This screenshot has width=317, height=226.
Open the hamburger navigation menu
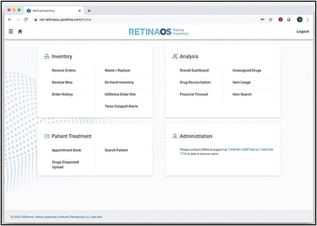tap(10, 31)
